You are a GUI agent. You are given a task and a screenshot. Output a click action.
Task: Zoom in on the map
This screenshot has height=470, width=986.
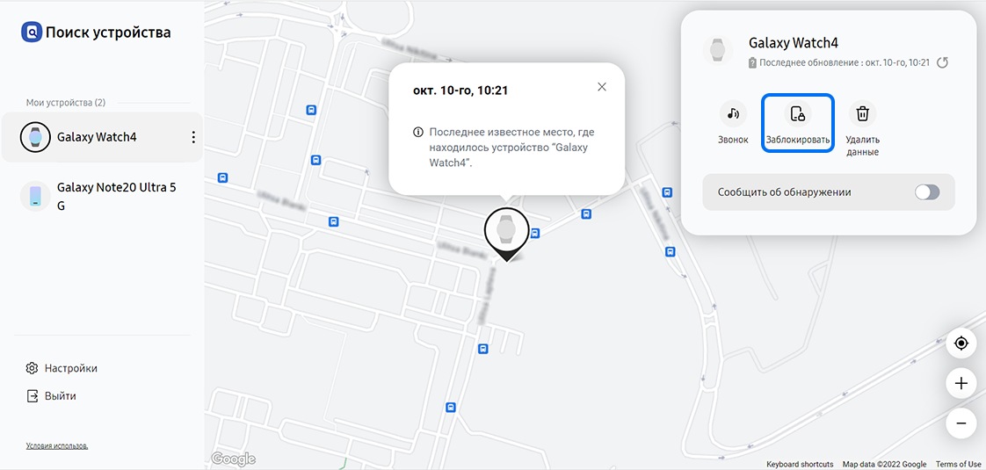click(x=961, y=383)
